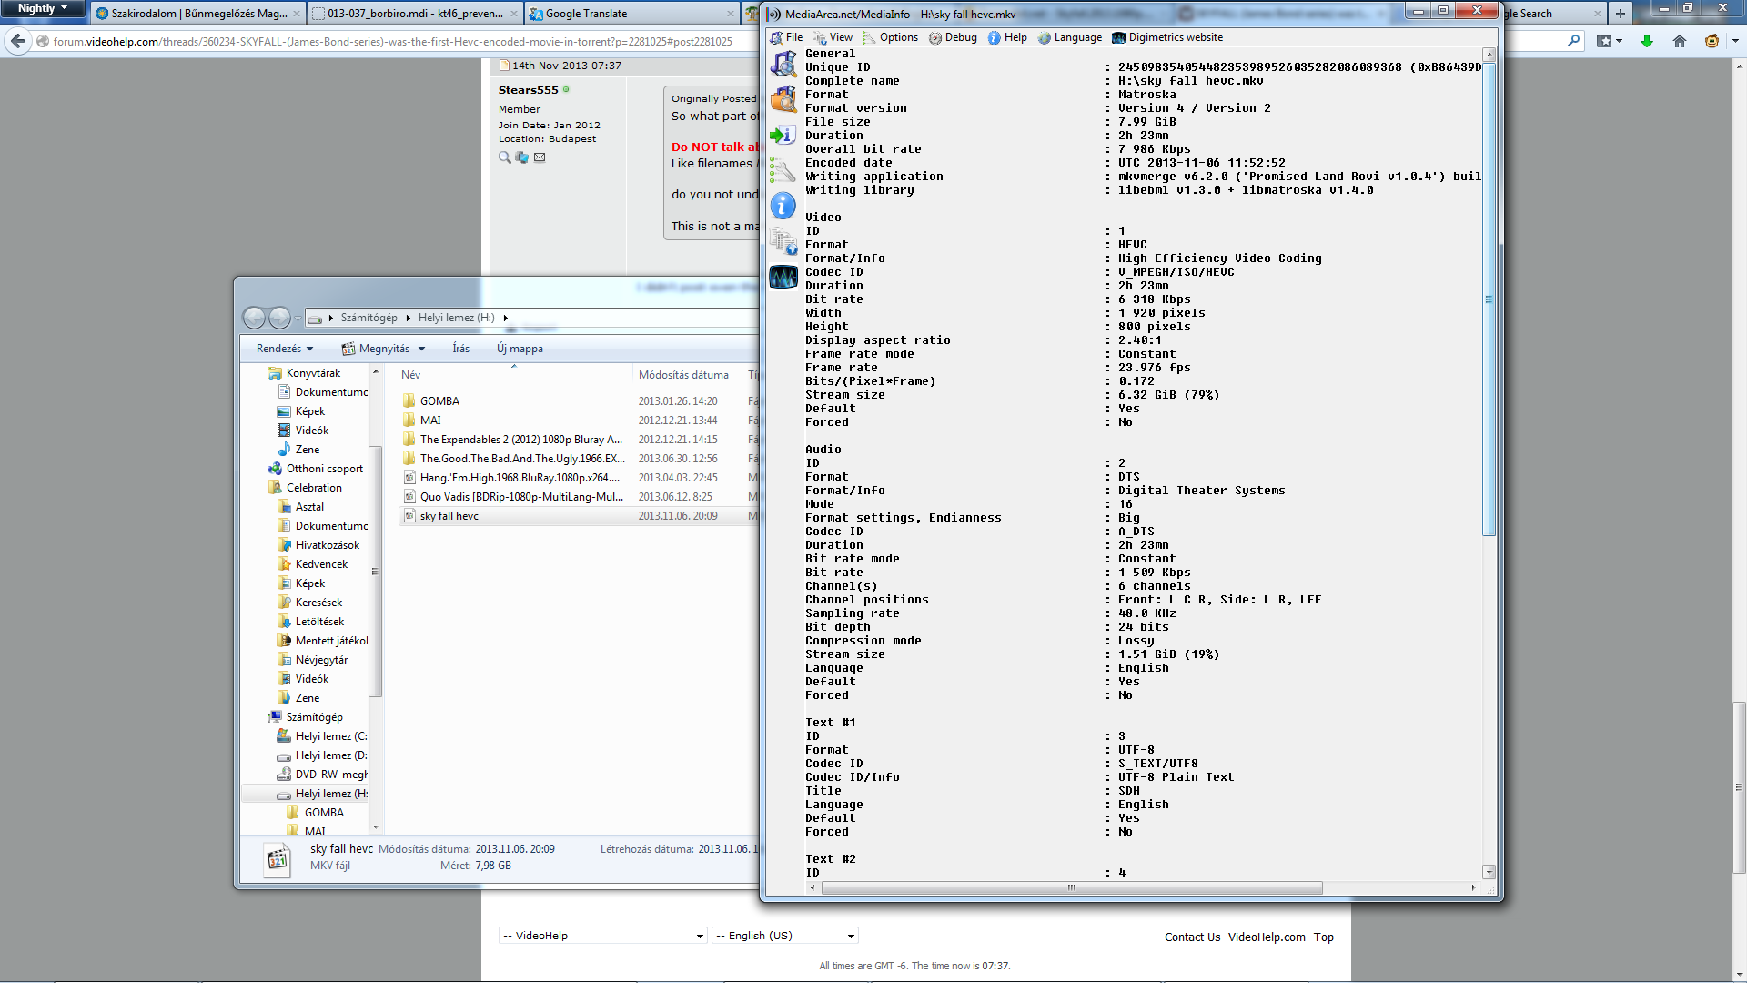Click the Firefox Home icon
The image size is (1747, 983).
click(x=1680, y=41)
